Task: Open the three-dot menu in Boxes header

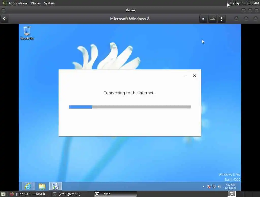Action: 221,19
